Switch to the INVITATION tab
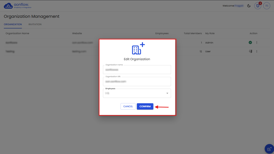Screen dimensions: 274x154 pyautogui.click(x=35, y=24)
